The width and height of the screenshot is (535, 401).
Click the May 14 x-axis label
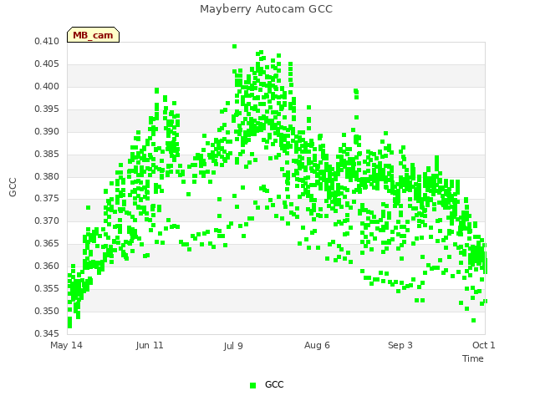point(66,345)
